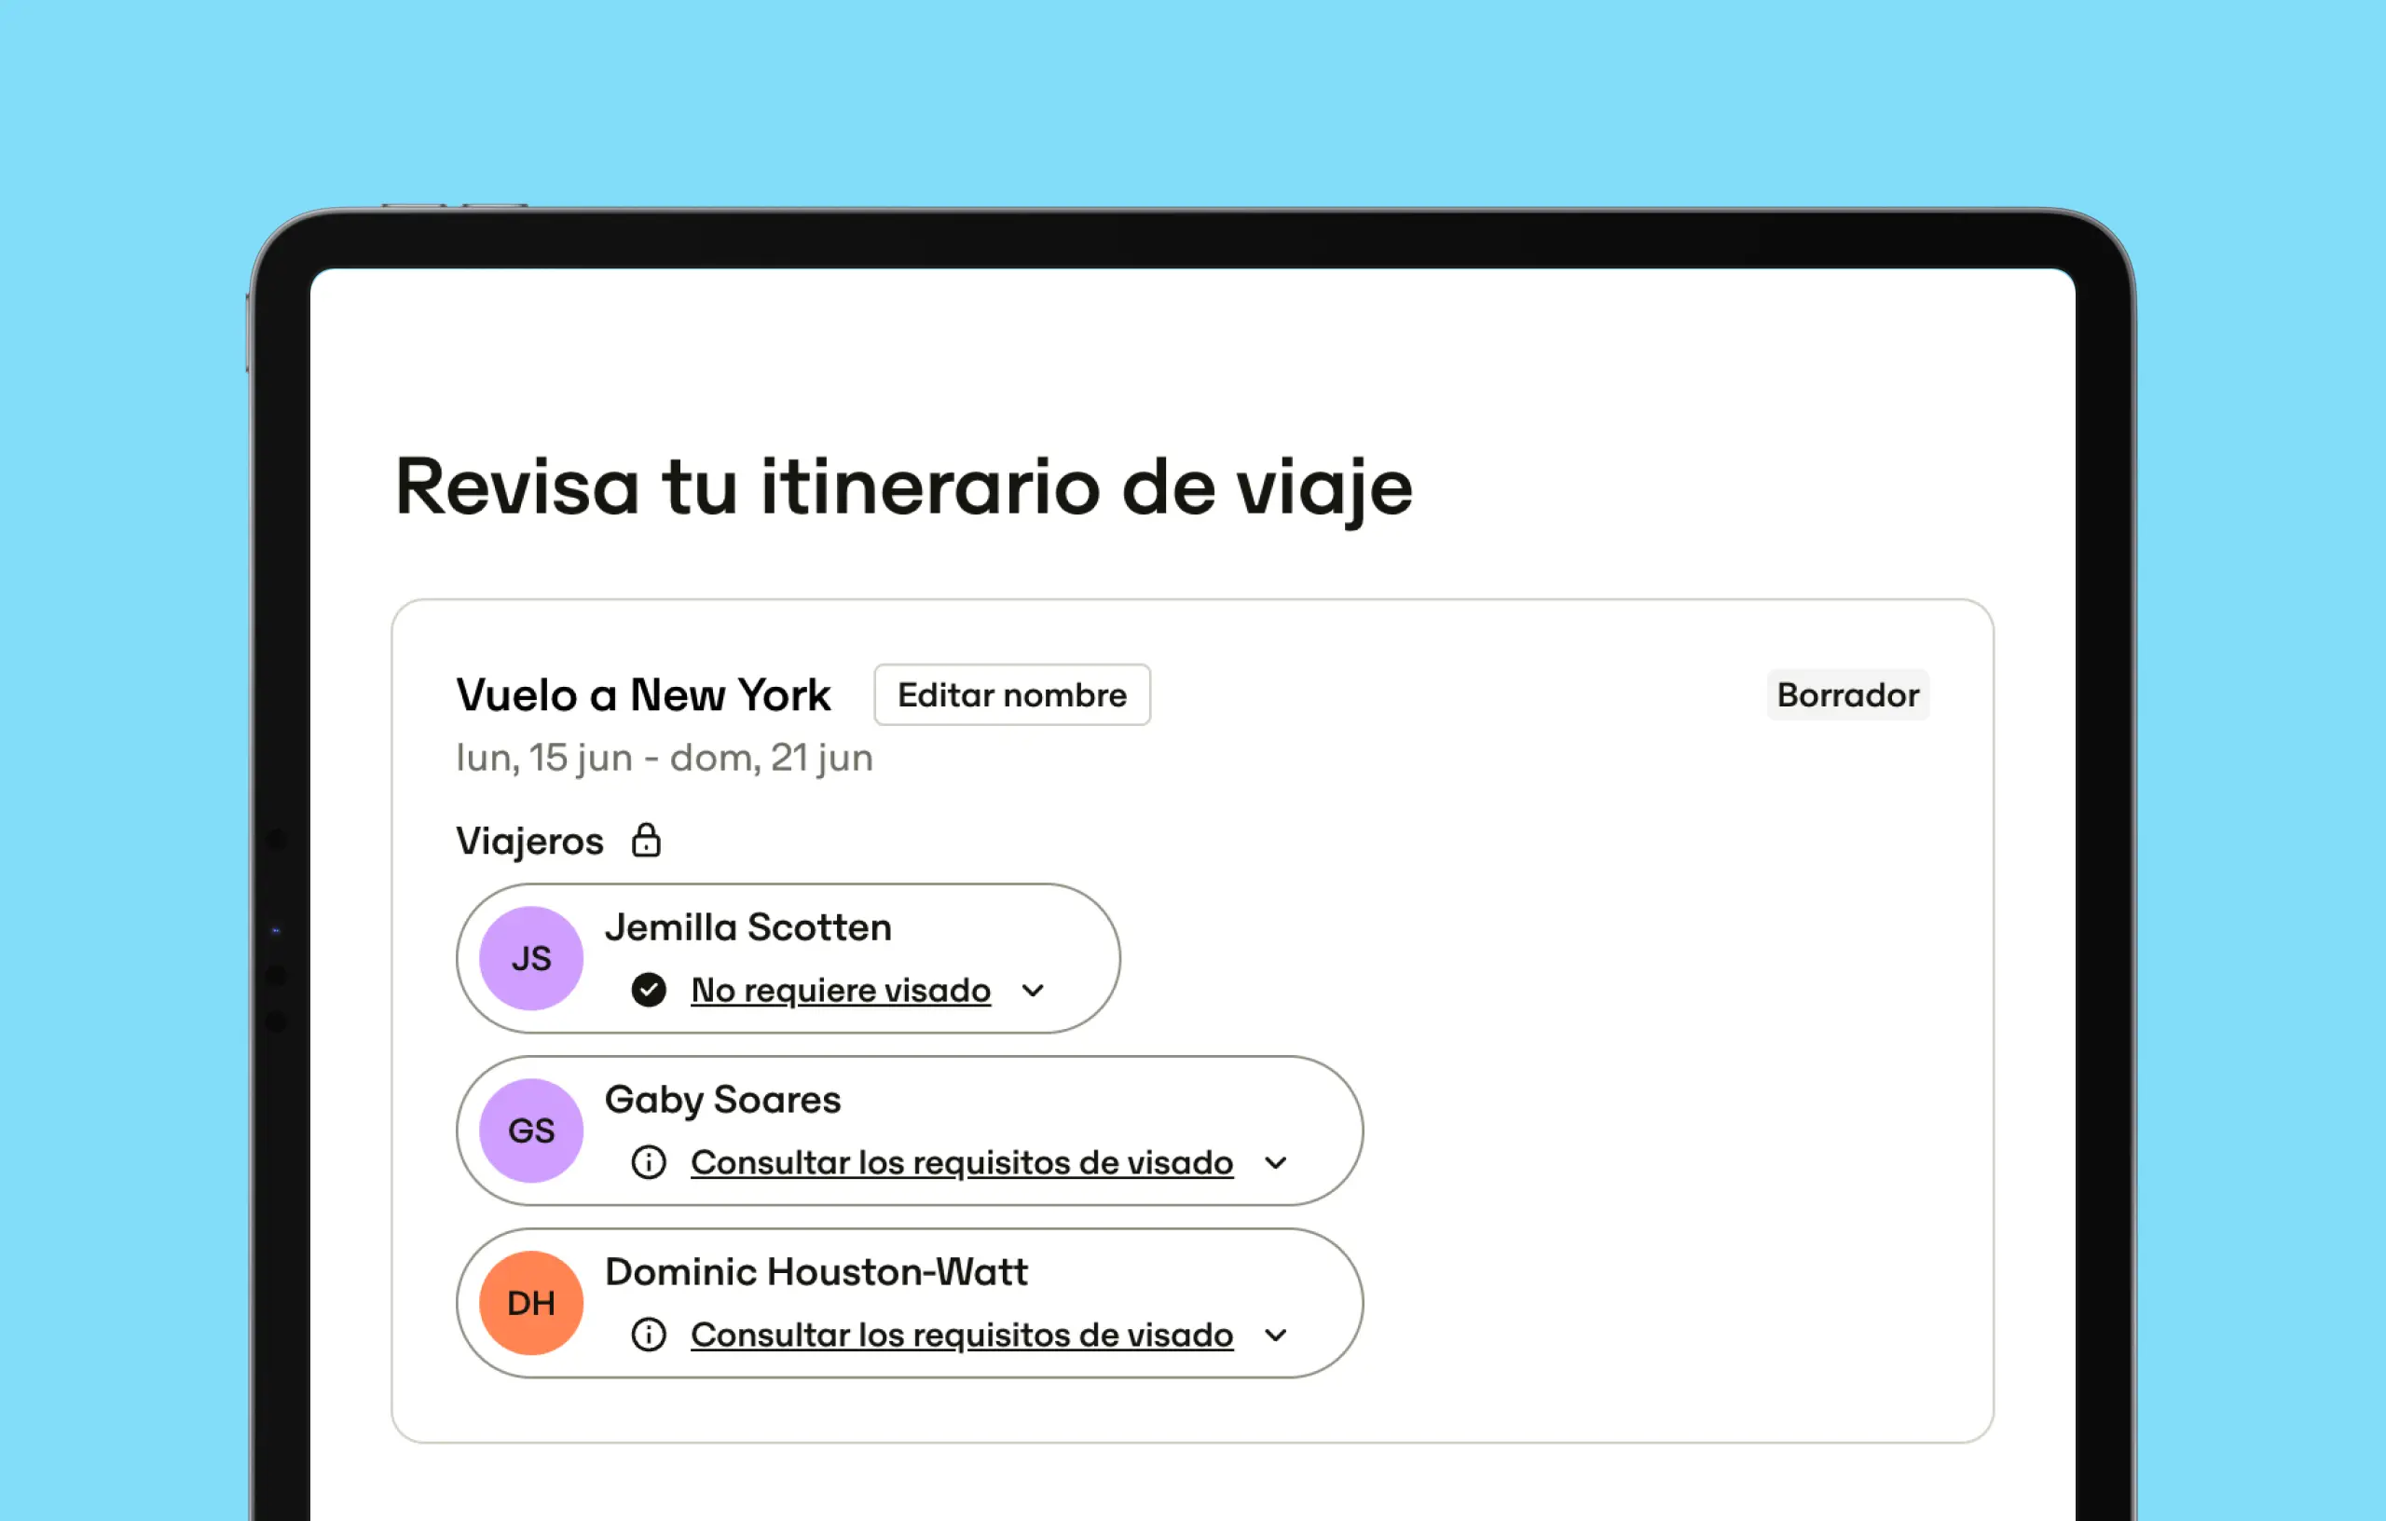The height and width of the screenshot is (1521, 2386).
Task: Click the info icon in Gaby Soares row
Action: [x=649, y=1162]
